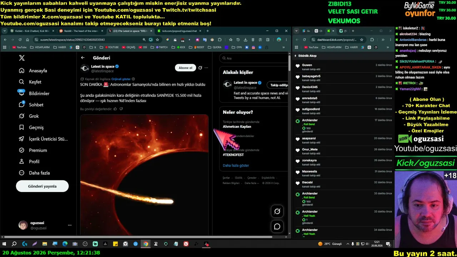This screenshot has height=257, width=457.
Task: Go to Profil in the sidebar
Action: tap(29, 162)
